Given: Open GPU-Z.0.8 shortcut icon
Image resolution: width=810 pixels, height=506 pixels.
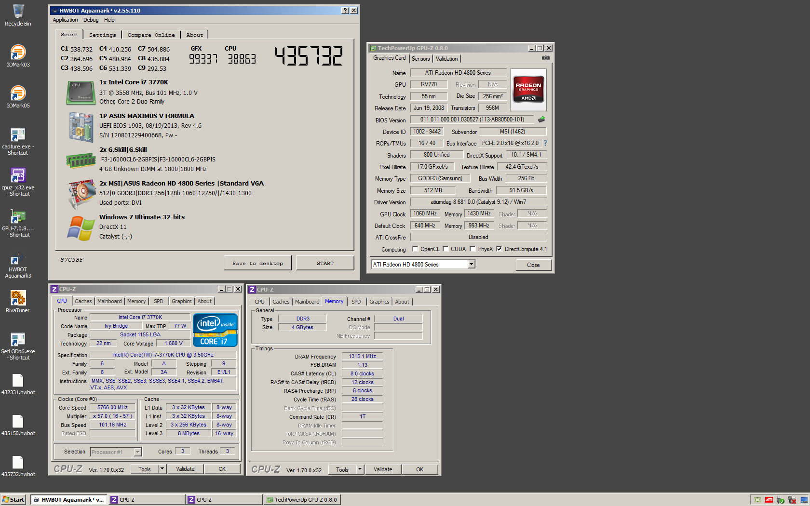Looking at the screenshot, I should (18, 223).
